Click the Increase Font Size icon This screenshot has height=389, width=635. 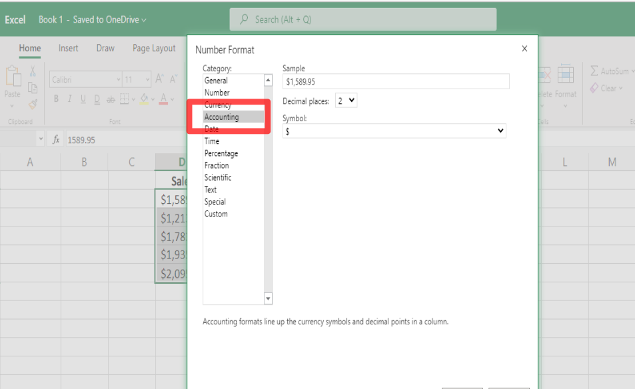pyautogui.click(x=160, y=79)
